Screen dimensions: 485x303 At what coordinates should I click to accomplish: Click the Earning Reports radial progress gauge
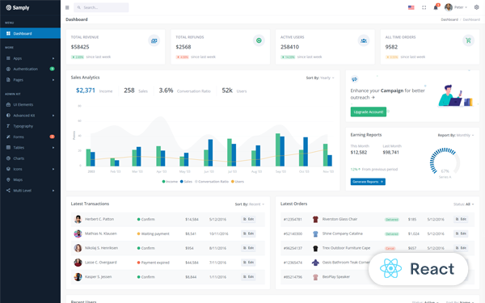(445, 162)
